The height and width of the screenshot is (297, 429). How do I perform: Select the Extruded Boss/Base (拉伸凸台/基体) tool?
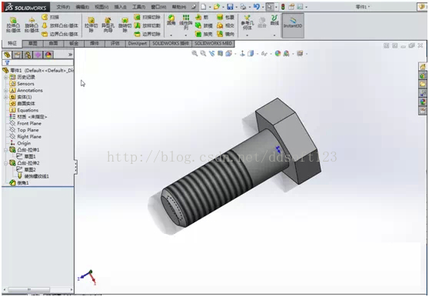point(13,25)
